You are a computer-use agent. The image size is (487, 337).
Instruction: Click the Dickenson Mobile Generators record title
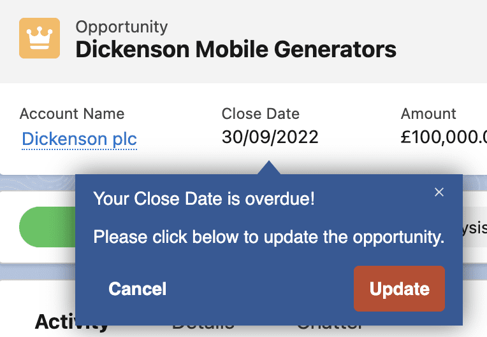click(x=236, y=49)
